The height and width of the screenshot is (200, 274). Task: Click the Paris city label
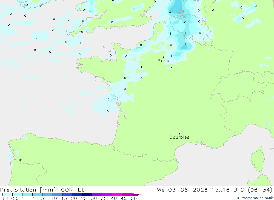pyautogui.click(x=163, y=61)
